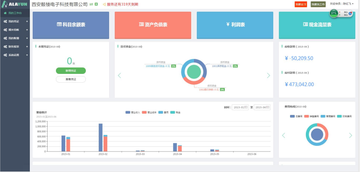Click the green plus icon beside company name
This screenshot has width=360, height=172.
[96, 4]
